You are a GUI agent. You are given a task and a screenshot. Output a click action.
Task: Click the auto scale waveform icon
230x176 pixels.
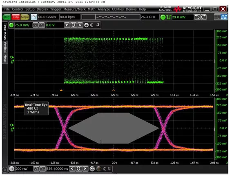(x=34, y=17)
